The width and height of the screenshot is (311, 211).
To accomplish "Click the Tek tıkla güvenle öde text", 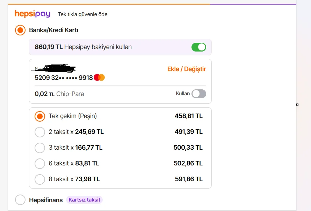I will click(83, 14).
